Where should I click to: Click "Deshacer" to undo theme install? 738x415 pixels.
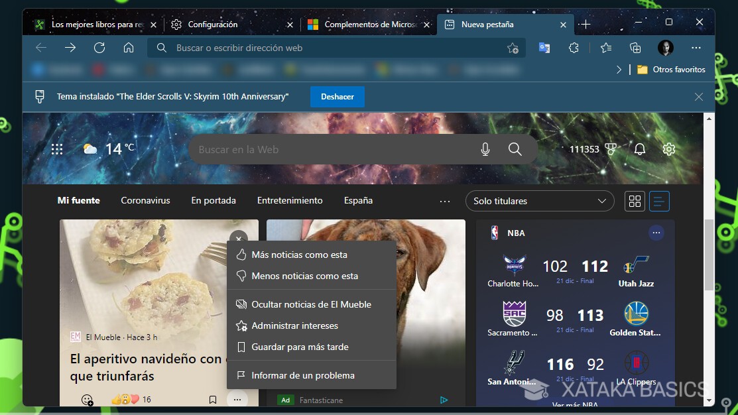(x=337, y=96)
